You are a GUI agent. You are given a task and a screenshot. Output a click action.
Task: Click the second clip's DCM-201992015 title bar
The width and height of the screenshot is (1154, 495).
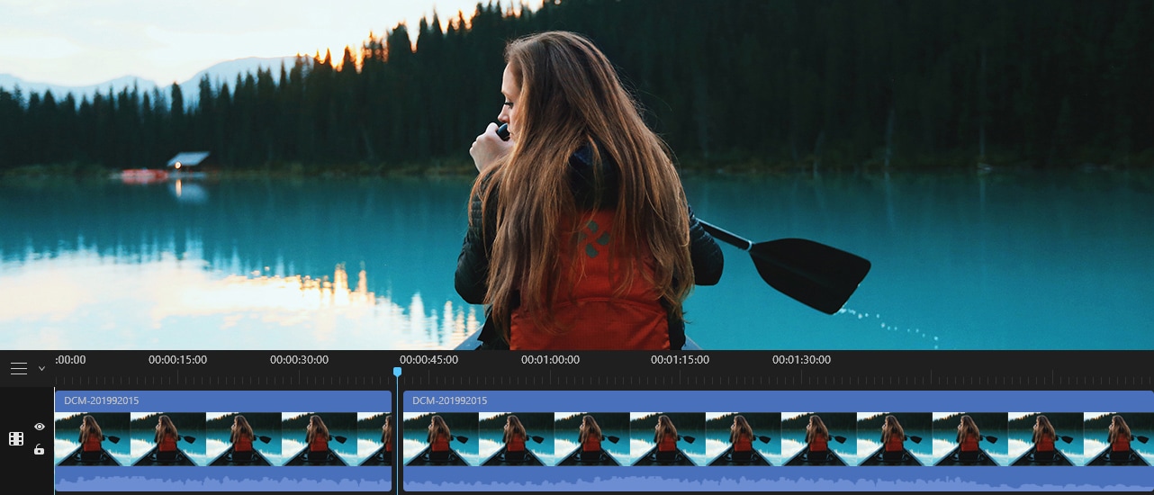coord(778,400)
